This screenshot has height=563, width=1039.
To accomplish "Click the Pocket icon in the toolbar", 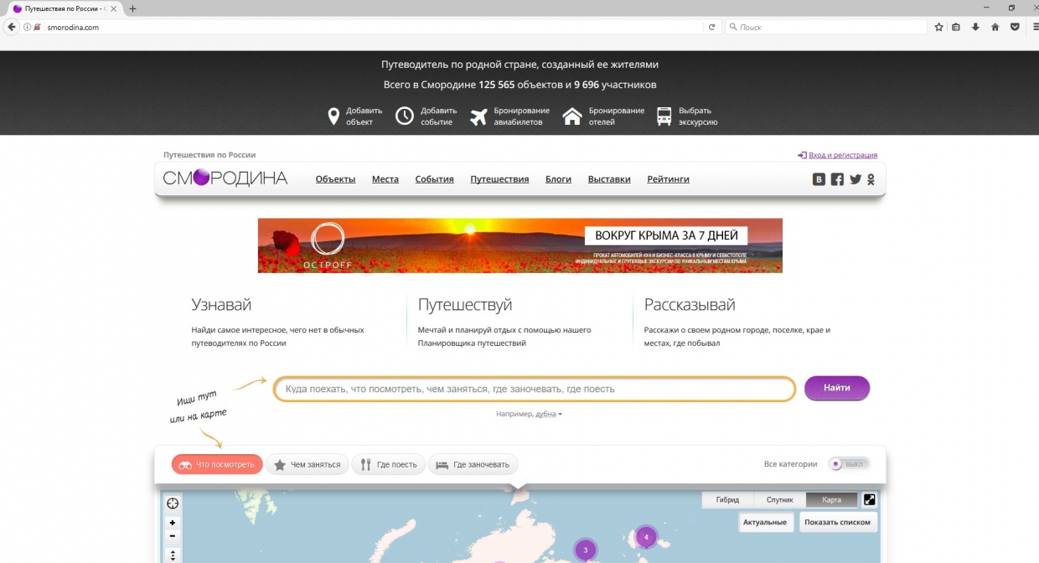I will 1015,27.
